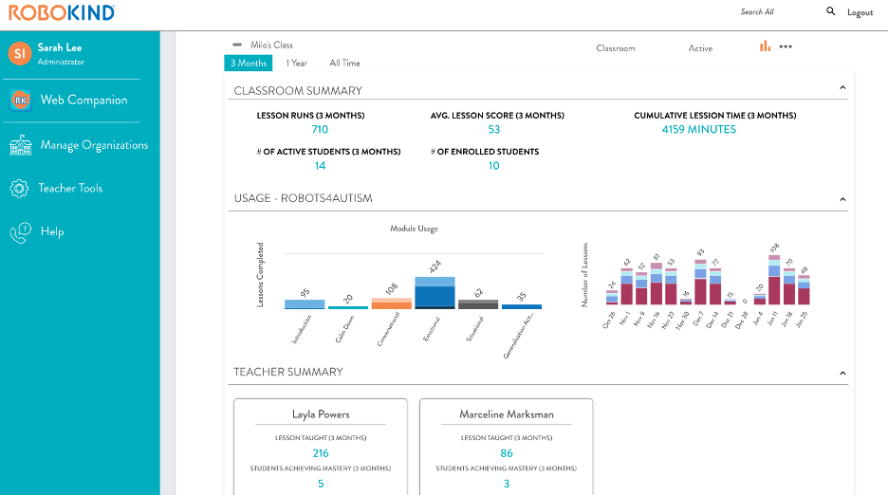Click the Manage Organizations building icon
888x495 pixels.
tap(20, 145)
